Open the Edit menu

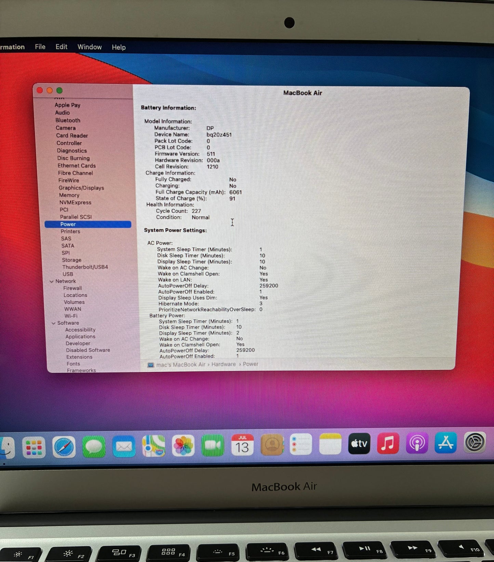pyautogui.click(x=62, y=47)
